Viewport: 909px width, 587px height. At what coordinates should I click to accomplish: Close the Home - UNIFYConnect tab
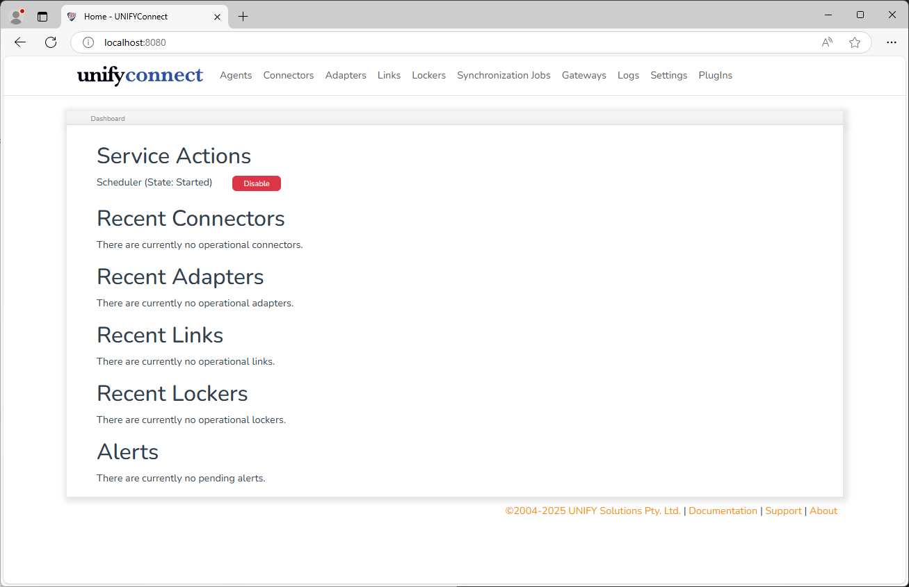pos(218,17)
